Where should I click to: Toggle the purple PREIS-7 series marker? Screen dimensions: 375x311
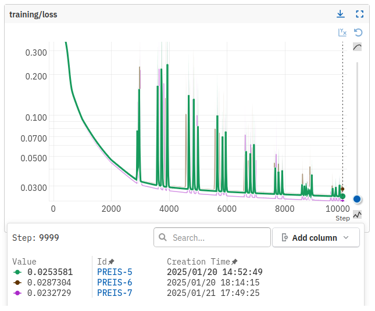(x=17, y=292)
